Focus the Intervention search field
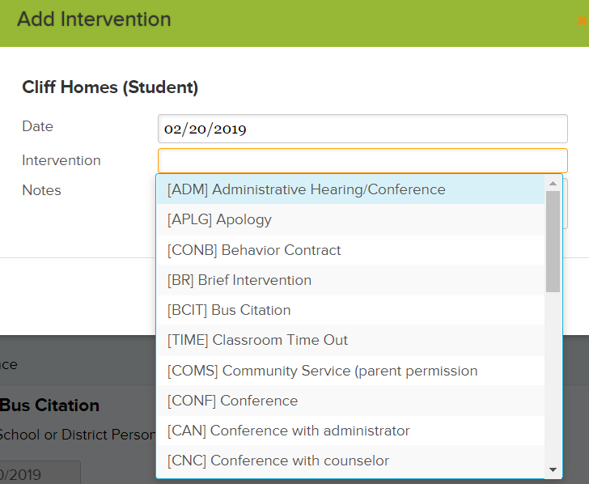589x484 pixels. tap(362, 161)
